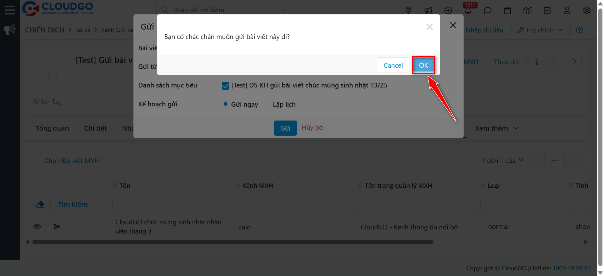Go to next record arrow
This screenshot has height=276, width=604.
click(x=574, y=62)
